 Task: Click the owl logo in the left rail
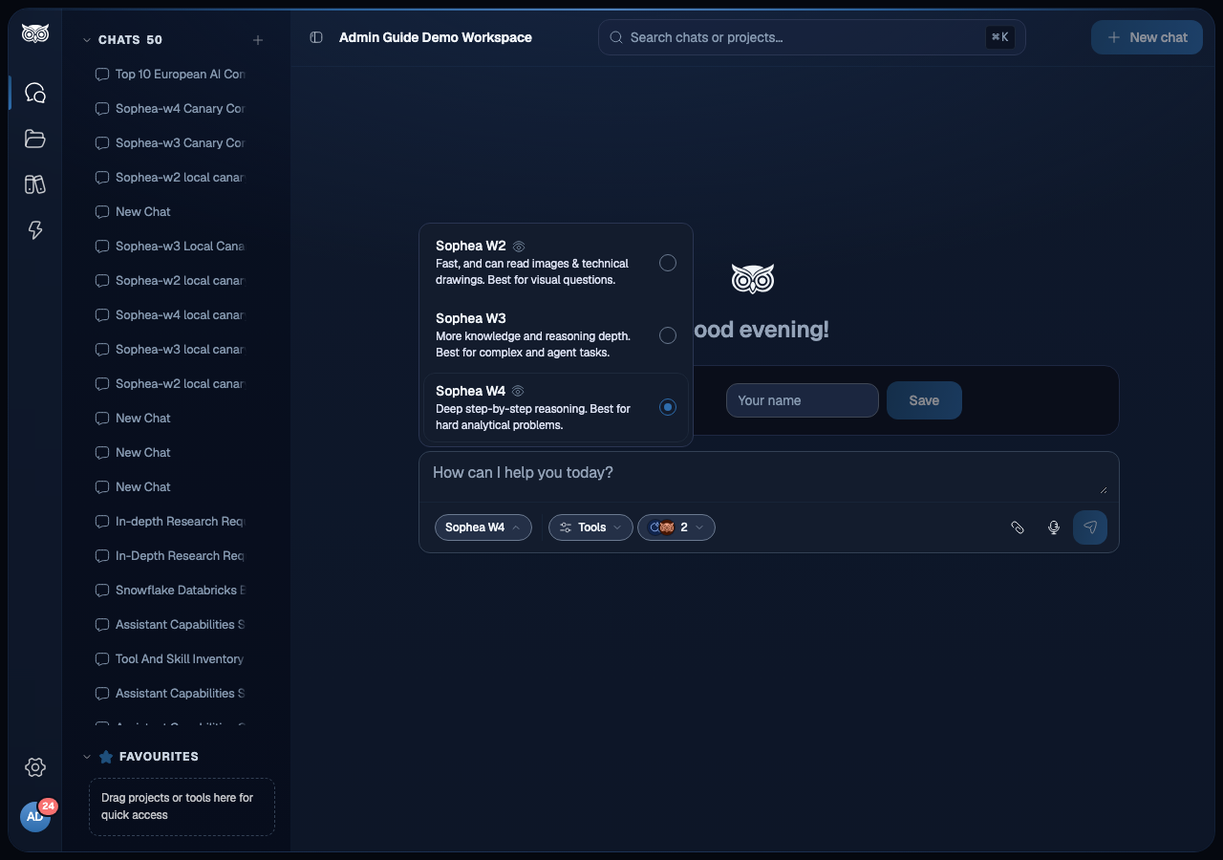point(35,33)
